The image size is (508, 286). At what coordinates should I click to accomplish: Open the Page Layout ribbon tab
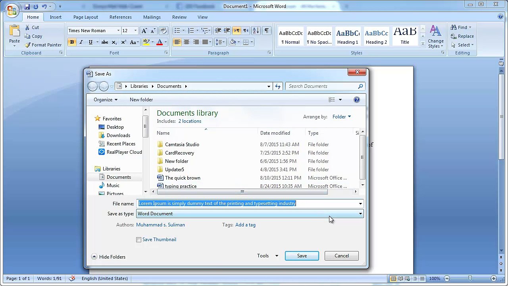(x=86, y=17)
